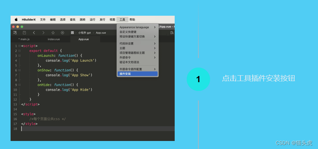Screen dimensions: 318x149
Task: Open the 帮助 menu
Action: 132,19
